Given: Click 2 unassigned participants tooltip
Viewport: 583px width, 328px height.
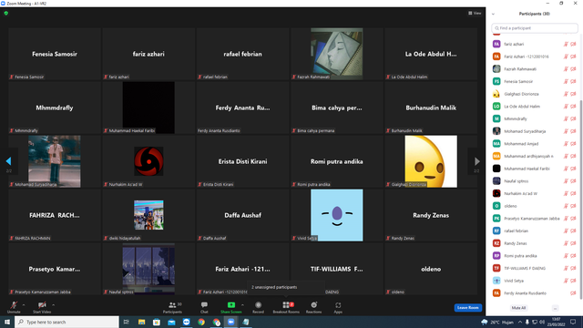Looking at the screenshot, I should click(285, 287).
